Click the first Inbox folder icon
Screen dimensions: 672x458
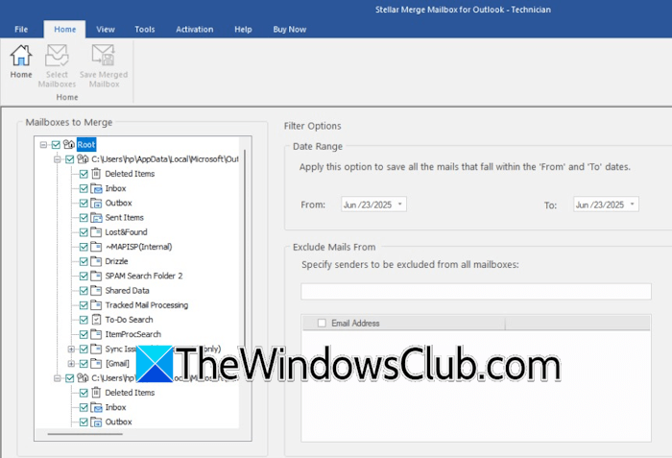96,188
